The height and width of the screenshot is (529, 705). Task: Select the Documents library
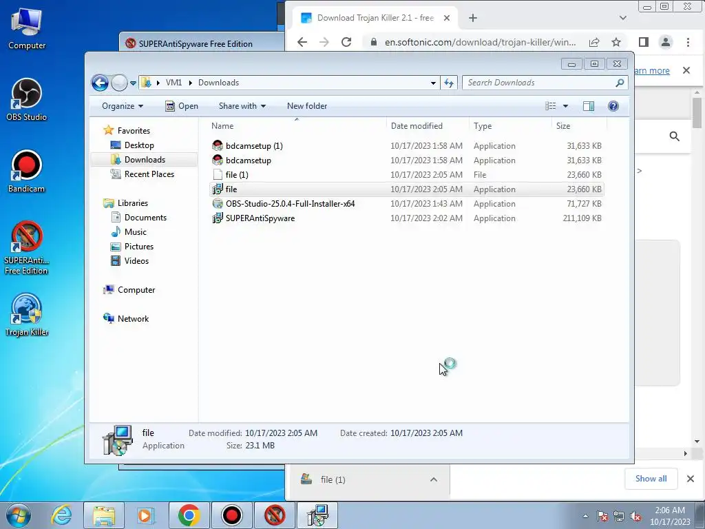(x=145, y=217)
